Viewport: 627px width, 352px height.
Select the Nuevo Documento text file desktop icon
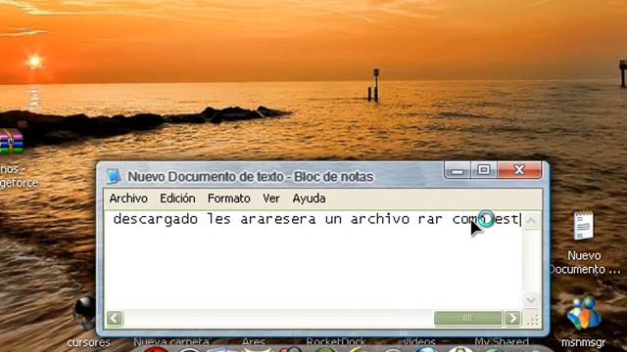click(x=584, y=242)
